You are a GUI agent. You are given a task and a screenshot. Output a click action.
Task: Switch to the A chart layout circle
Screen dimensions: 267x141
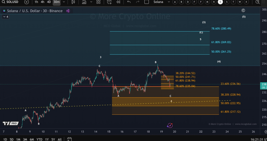pos(175,2)
